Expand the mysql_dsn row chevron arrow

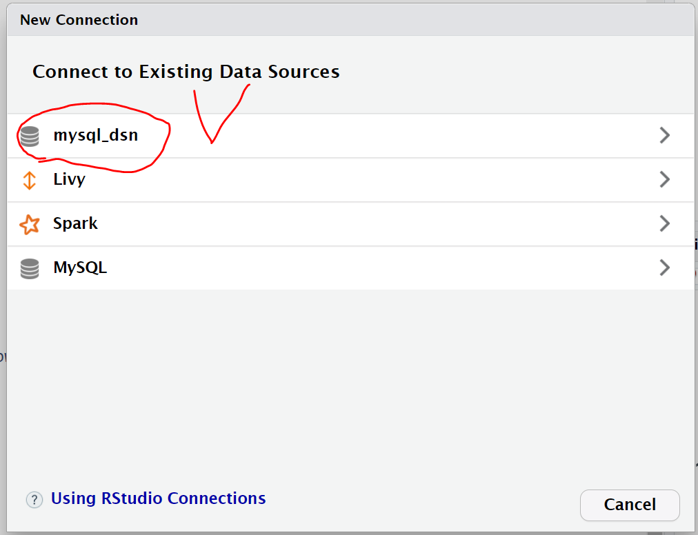coord(665,135)
